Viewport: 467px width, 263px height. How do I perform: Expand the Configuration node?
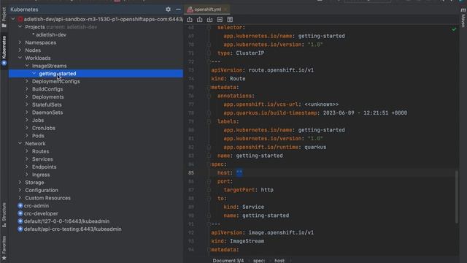point(20,190)
